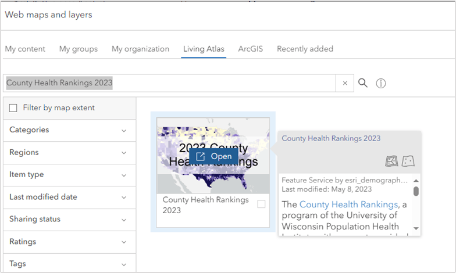Open County Health Rankings link in description
This screenshot has width=456, height=273.
point(349,204)
